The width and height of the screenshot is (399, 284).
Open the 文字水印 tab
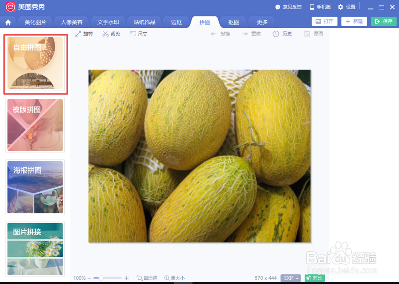click(108, 22)
